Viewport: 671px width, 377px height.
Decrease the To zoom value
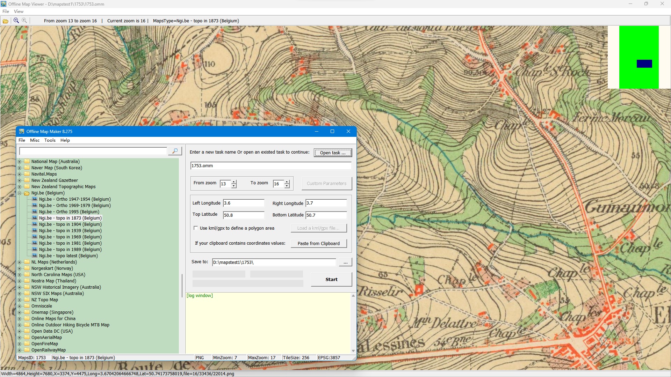click(287, 186)
